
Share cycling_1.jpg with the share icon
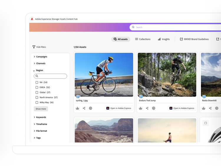click(84, 108)
